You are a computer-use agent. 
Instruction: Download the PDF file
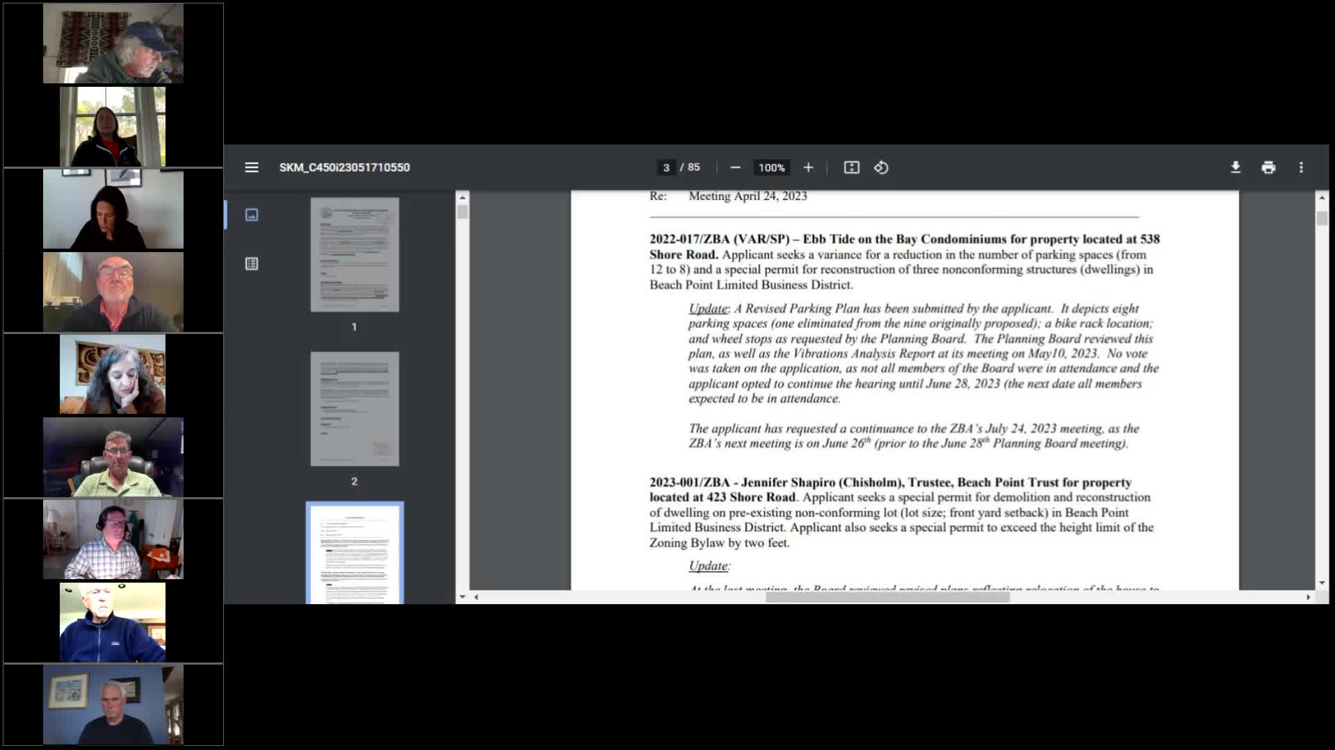[x=1236, y=167]
